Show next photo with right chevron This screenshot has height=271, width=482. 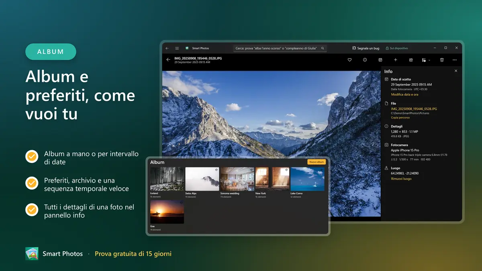[x=373, y=144]
